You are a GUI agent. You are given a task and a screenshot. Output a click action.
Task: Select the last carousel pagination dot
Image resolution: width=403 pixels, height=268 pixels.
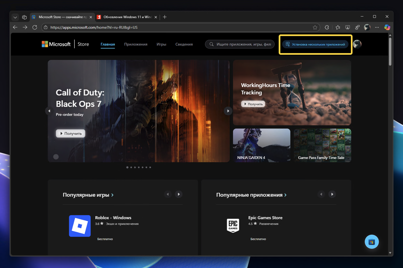[150, 167]
